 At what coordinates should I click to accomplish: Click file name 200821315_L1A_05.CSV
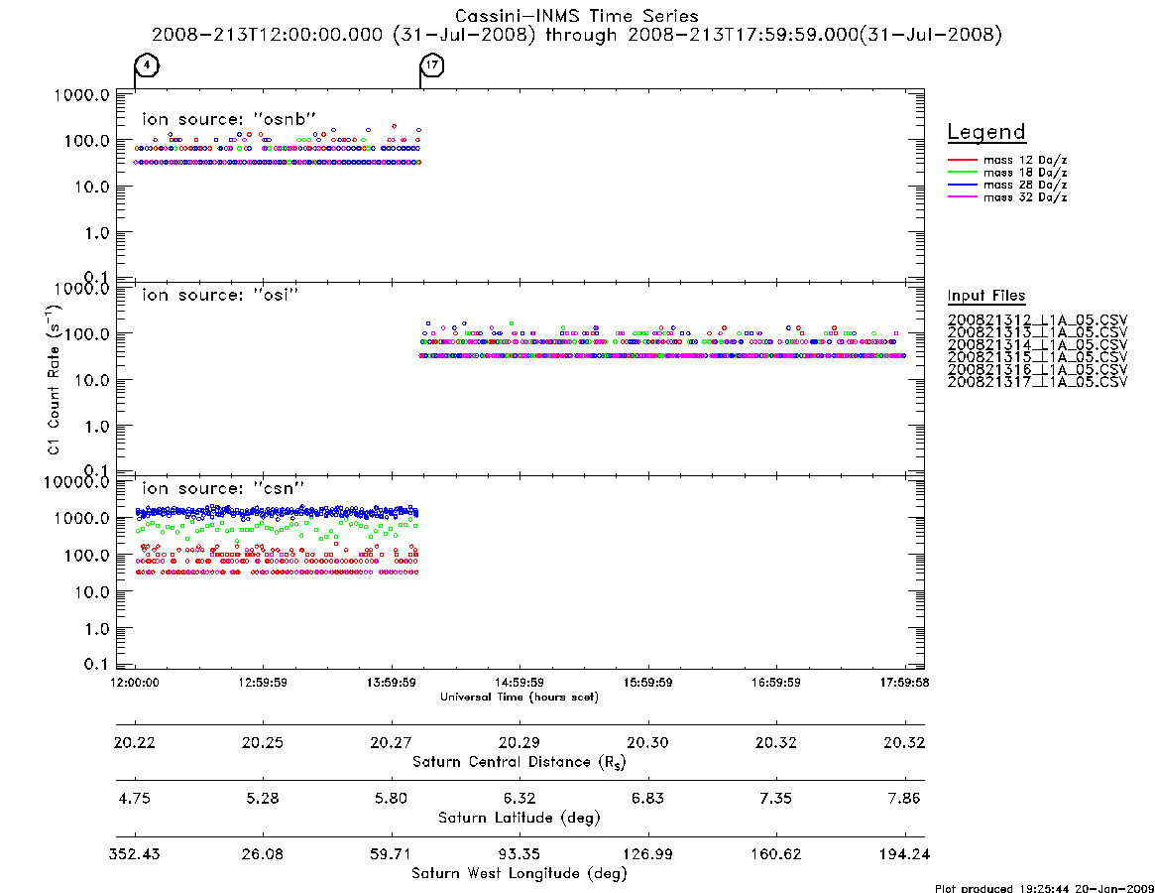1037,357
